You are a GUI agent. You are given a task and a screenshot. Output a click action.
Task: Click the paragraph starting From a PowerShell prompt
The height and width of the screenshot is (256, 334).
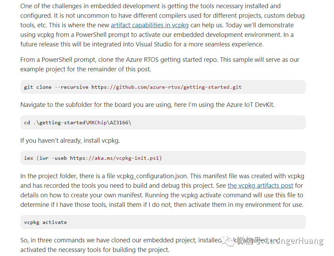point(160,65)
